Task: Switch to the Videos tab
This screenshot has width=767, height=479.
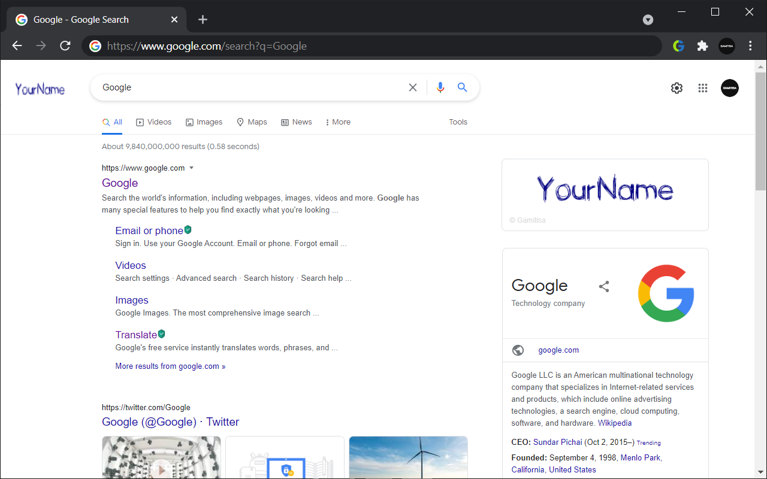Action: point(154,122)
